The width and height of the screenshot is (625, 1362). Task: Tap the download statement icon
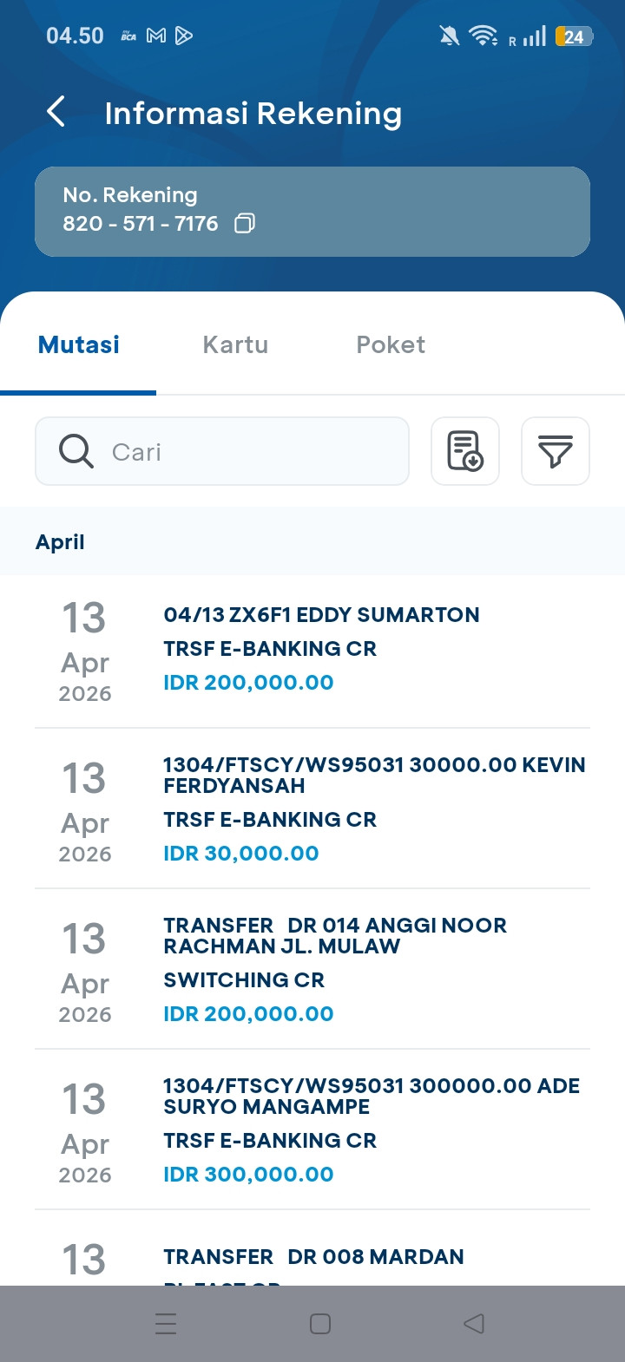pos(465,451)
